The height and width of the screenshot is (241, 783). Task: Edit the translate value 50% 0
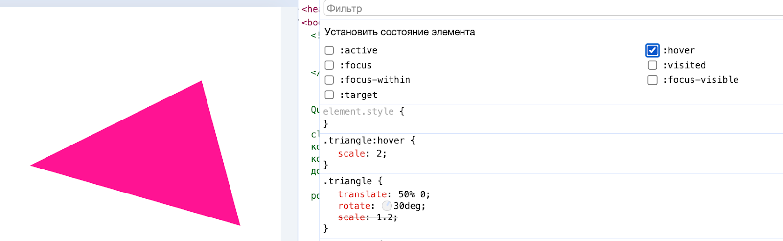(413, 194)
